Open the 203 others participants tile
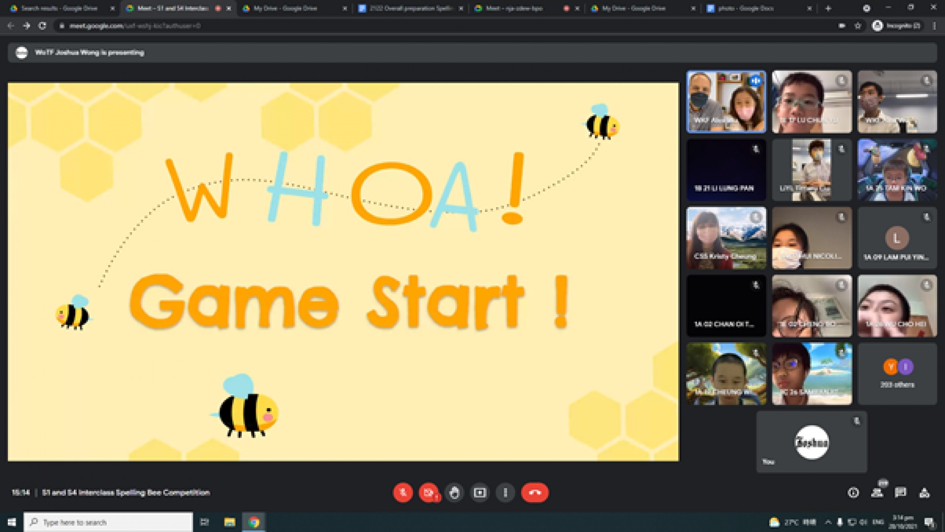Screen dimensions: 945x532 coord(897,374)
